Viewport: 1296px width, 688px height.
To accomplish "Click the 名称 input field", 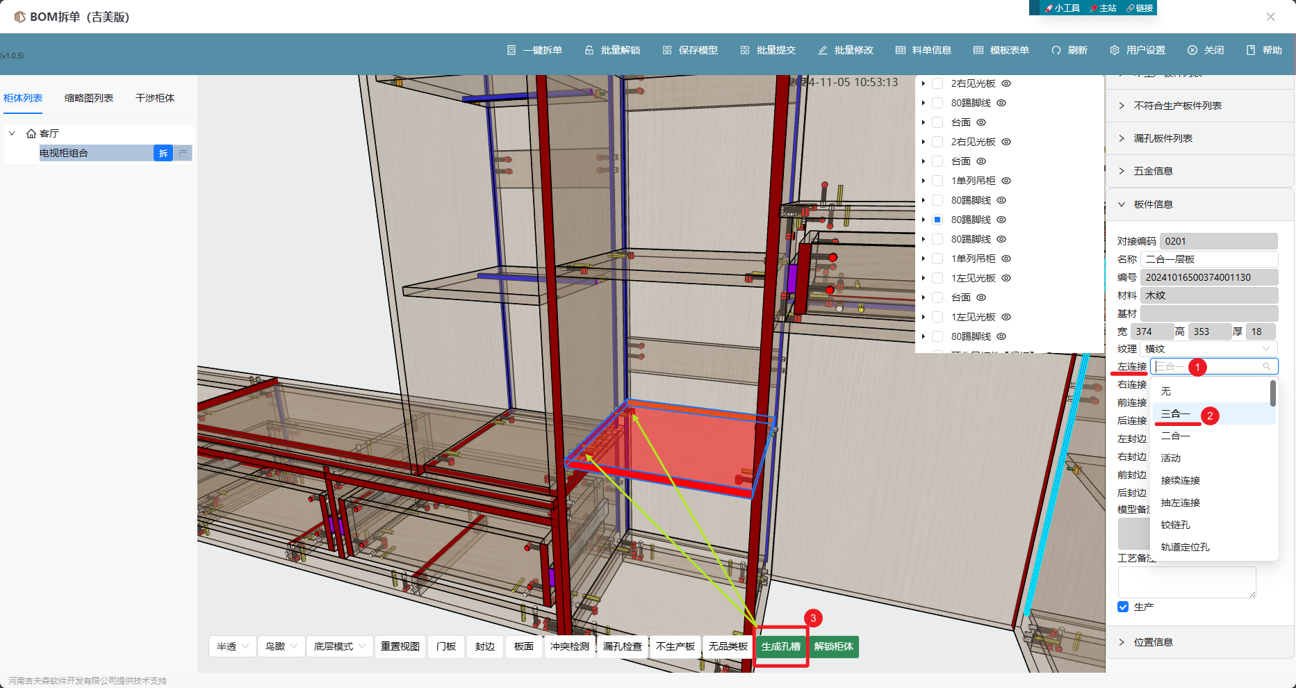I will tap(1208, 259).
